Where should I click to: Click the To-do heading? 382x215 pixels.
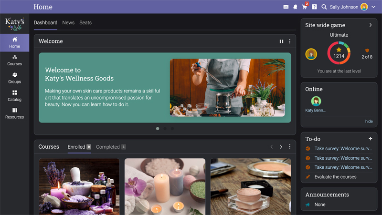pyautogui.click(x=313, y=139)
